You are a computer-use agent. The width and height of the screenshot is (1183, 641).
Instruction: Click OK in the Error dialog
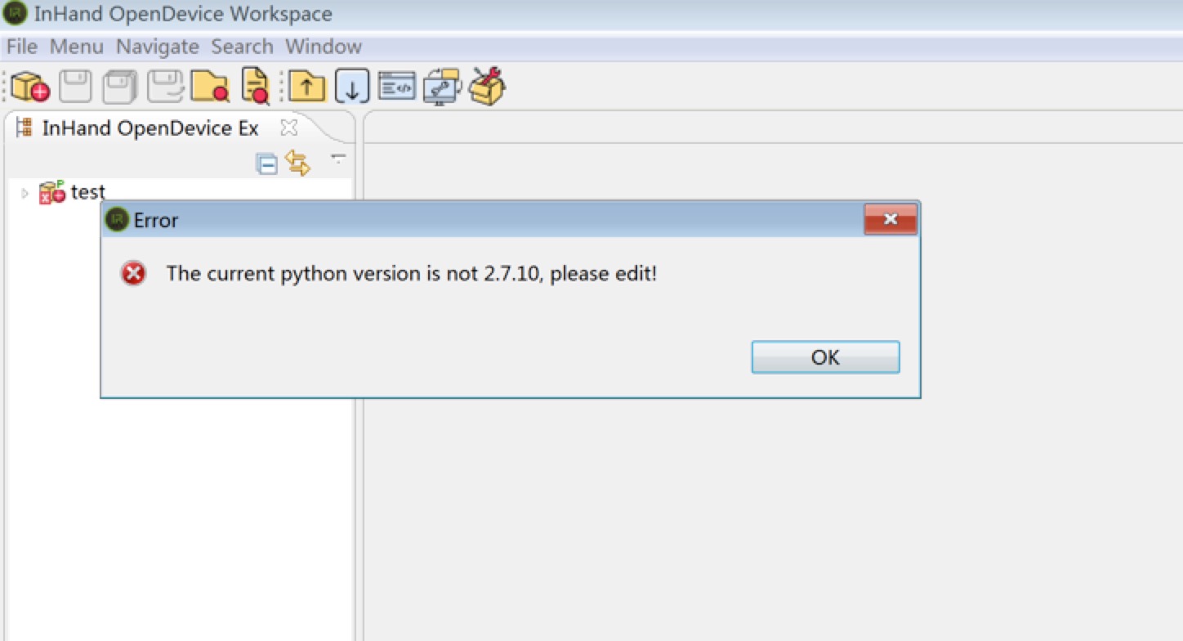pos(825,357)
